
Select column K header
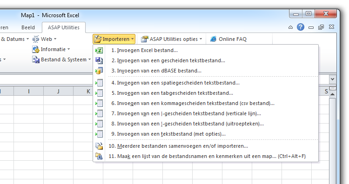pos(88,92)
